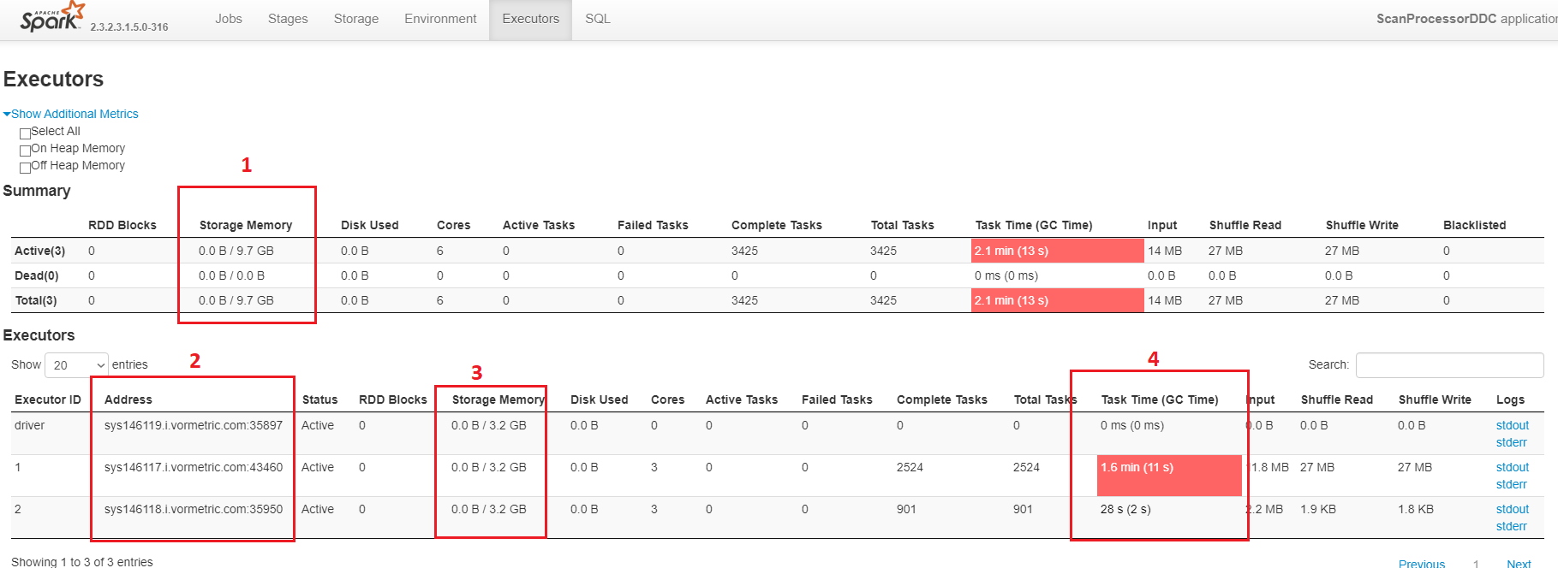Sort executors by Executor ID column
The height and width of the screenshot is (568, 1558).
coord(48,399)
